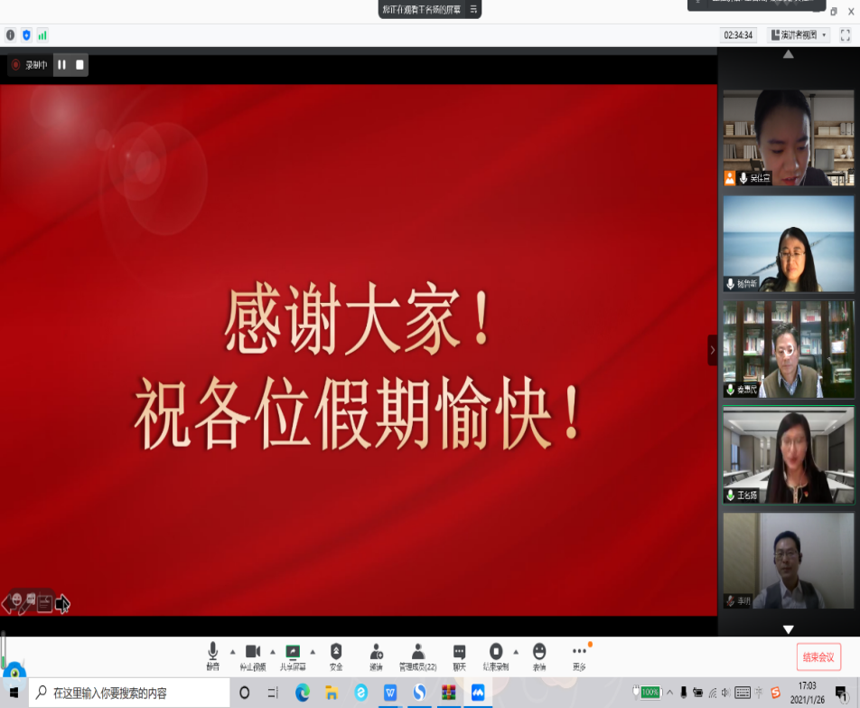Stop recording with square icon in recording bar
Screen dimensions: 860x708
(x=79, y=65)
